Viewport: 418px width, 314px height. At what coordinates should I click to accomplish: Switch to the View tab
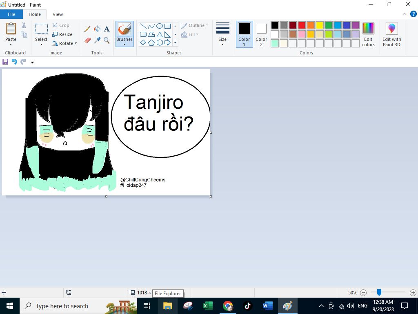point(58,14)
